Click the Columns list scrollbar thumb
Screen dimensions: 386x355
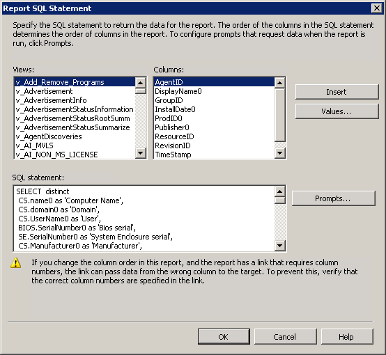[279, 115]
